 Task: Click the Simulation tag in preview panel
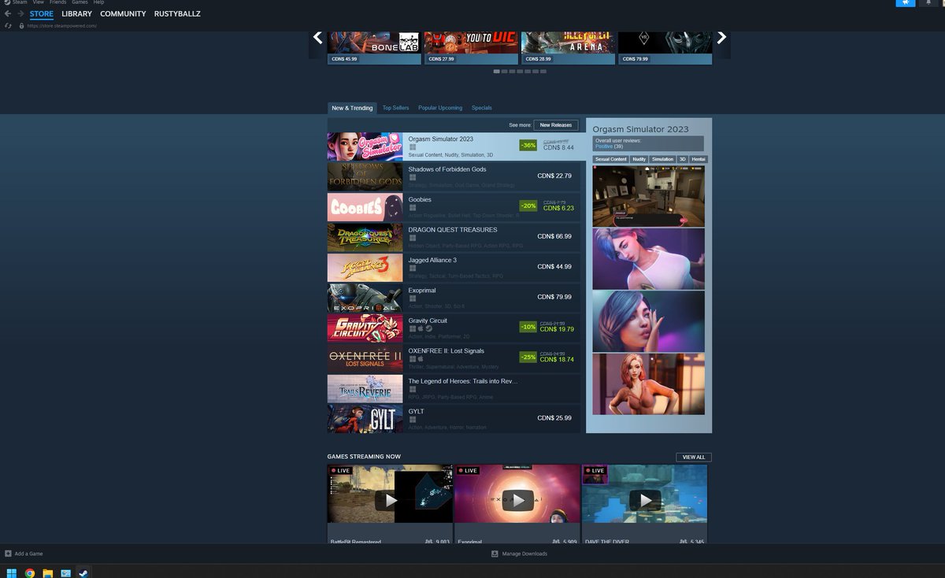pos(663,159)
